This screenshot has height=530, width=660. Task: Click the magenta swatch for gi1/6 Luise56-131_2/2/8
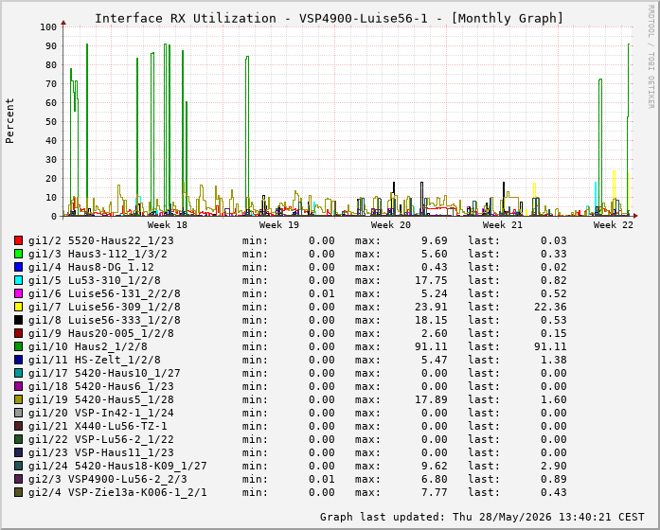[18, 293]
